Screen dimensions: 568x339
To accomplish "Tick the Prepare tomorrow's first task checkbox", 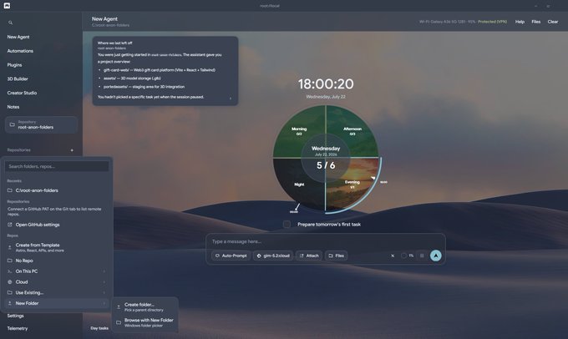I will pyautogui.click(x=287, y=224).
